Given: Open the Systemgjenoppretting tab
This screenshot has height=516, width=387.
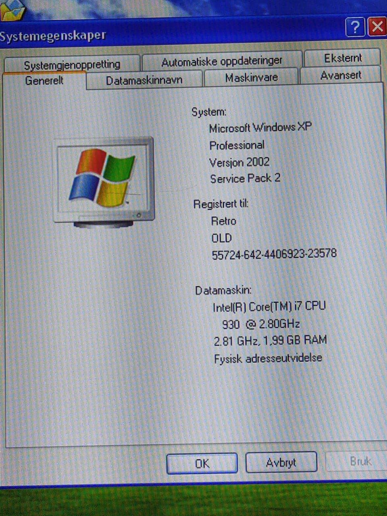Looking at the screenshot, I should [72, 64].
